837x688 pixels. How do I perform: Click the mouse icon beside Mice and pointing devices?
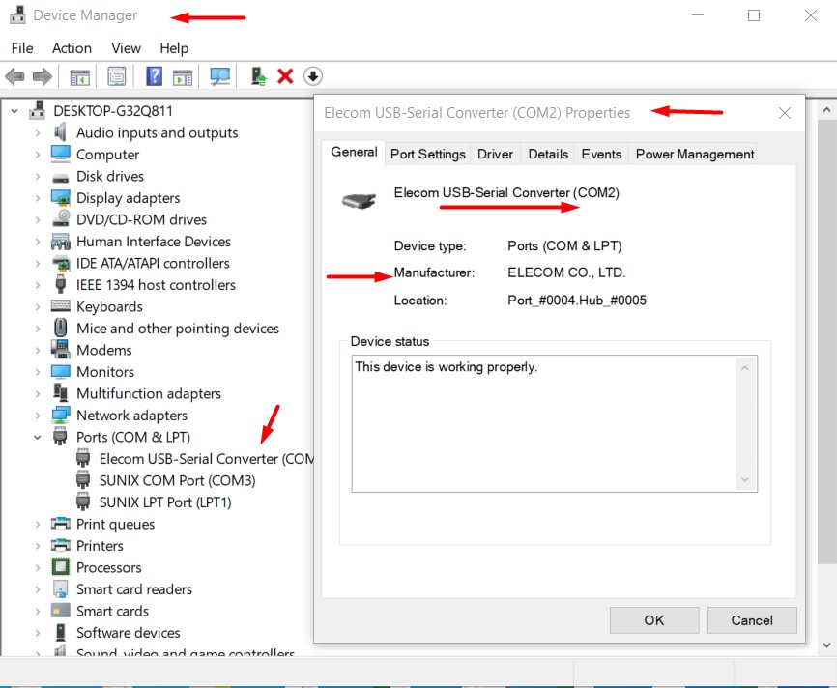coord(60,328)
